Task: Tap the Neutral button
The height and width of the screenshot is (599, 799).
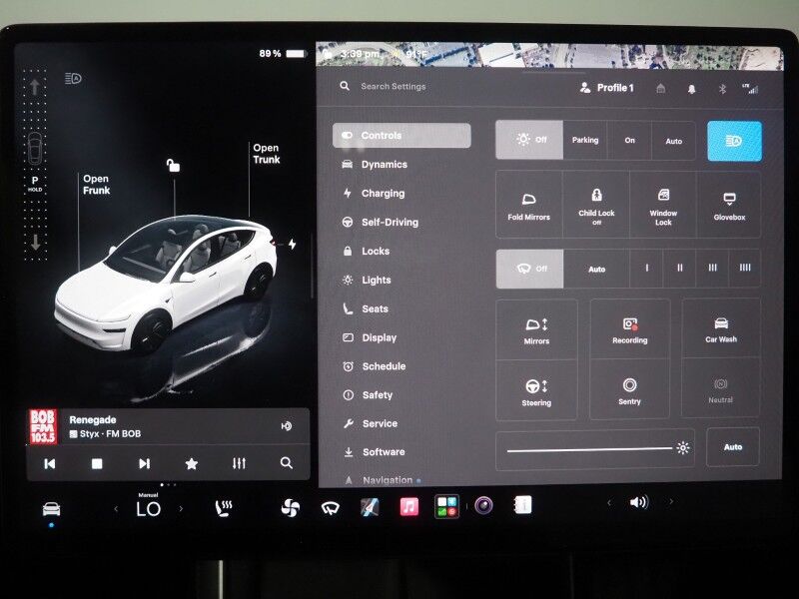Action: click(x=720, y=389)
